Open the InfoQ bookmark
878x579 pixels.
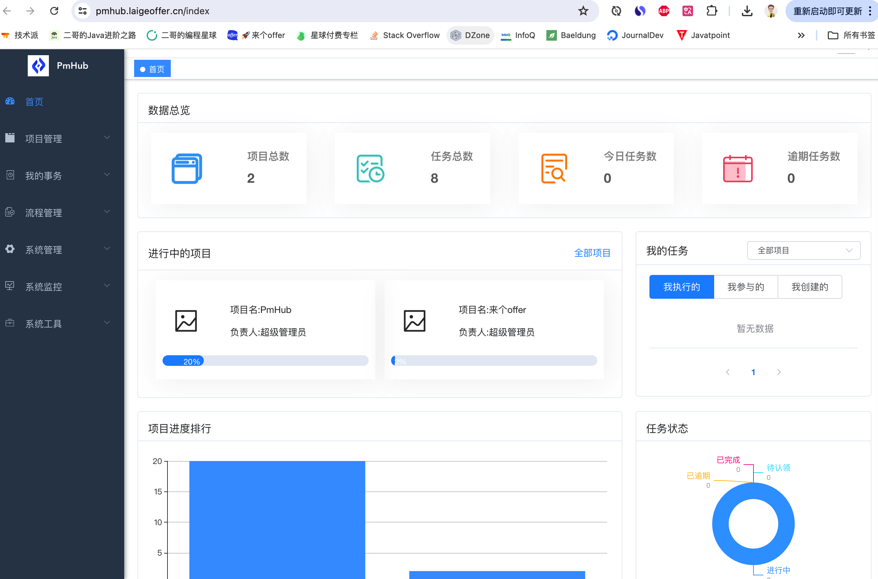[x=518, y=35]
